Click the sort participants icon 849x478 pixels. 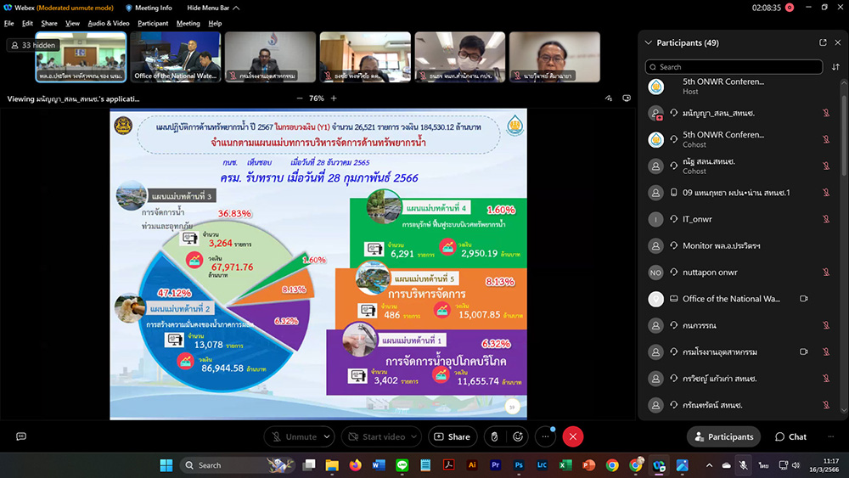(835, 66)
